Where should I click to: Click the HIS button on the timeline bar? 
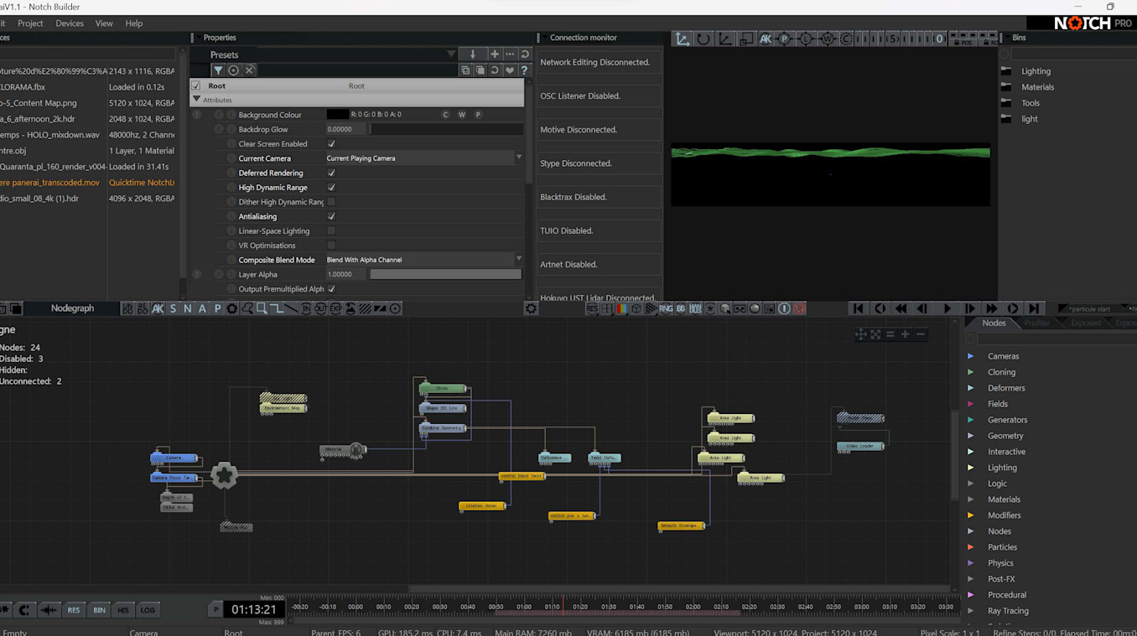pyautogui.click(x=123, y=610)
